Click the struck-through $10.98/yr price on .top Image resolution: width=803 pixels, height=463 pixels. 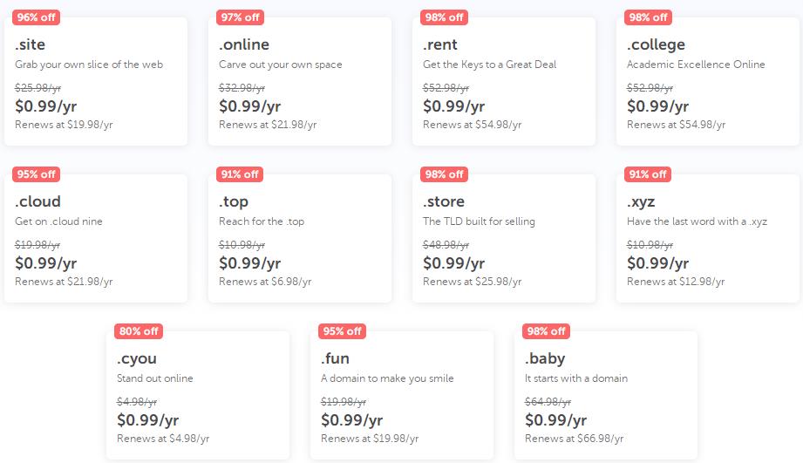click(x=242, y=245)
